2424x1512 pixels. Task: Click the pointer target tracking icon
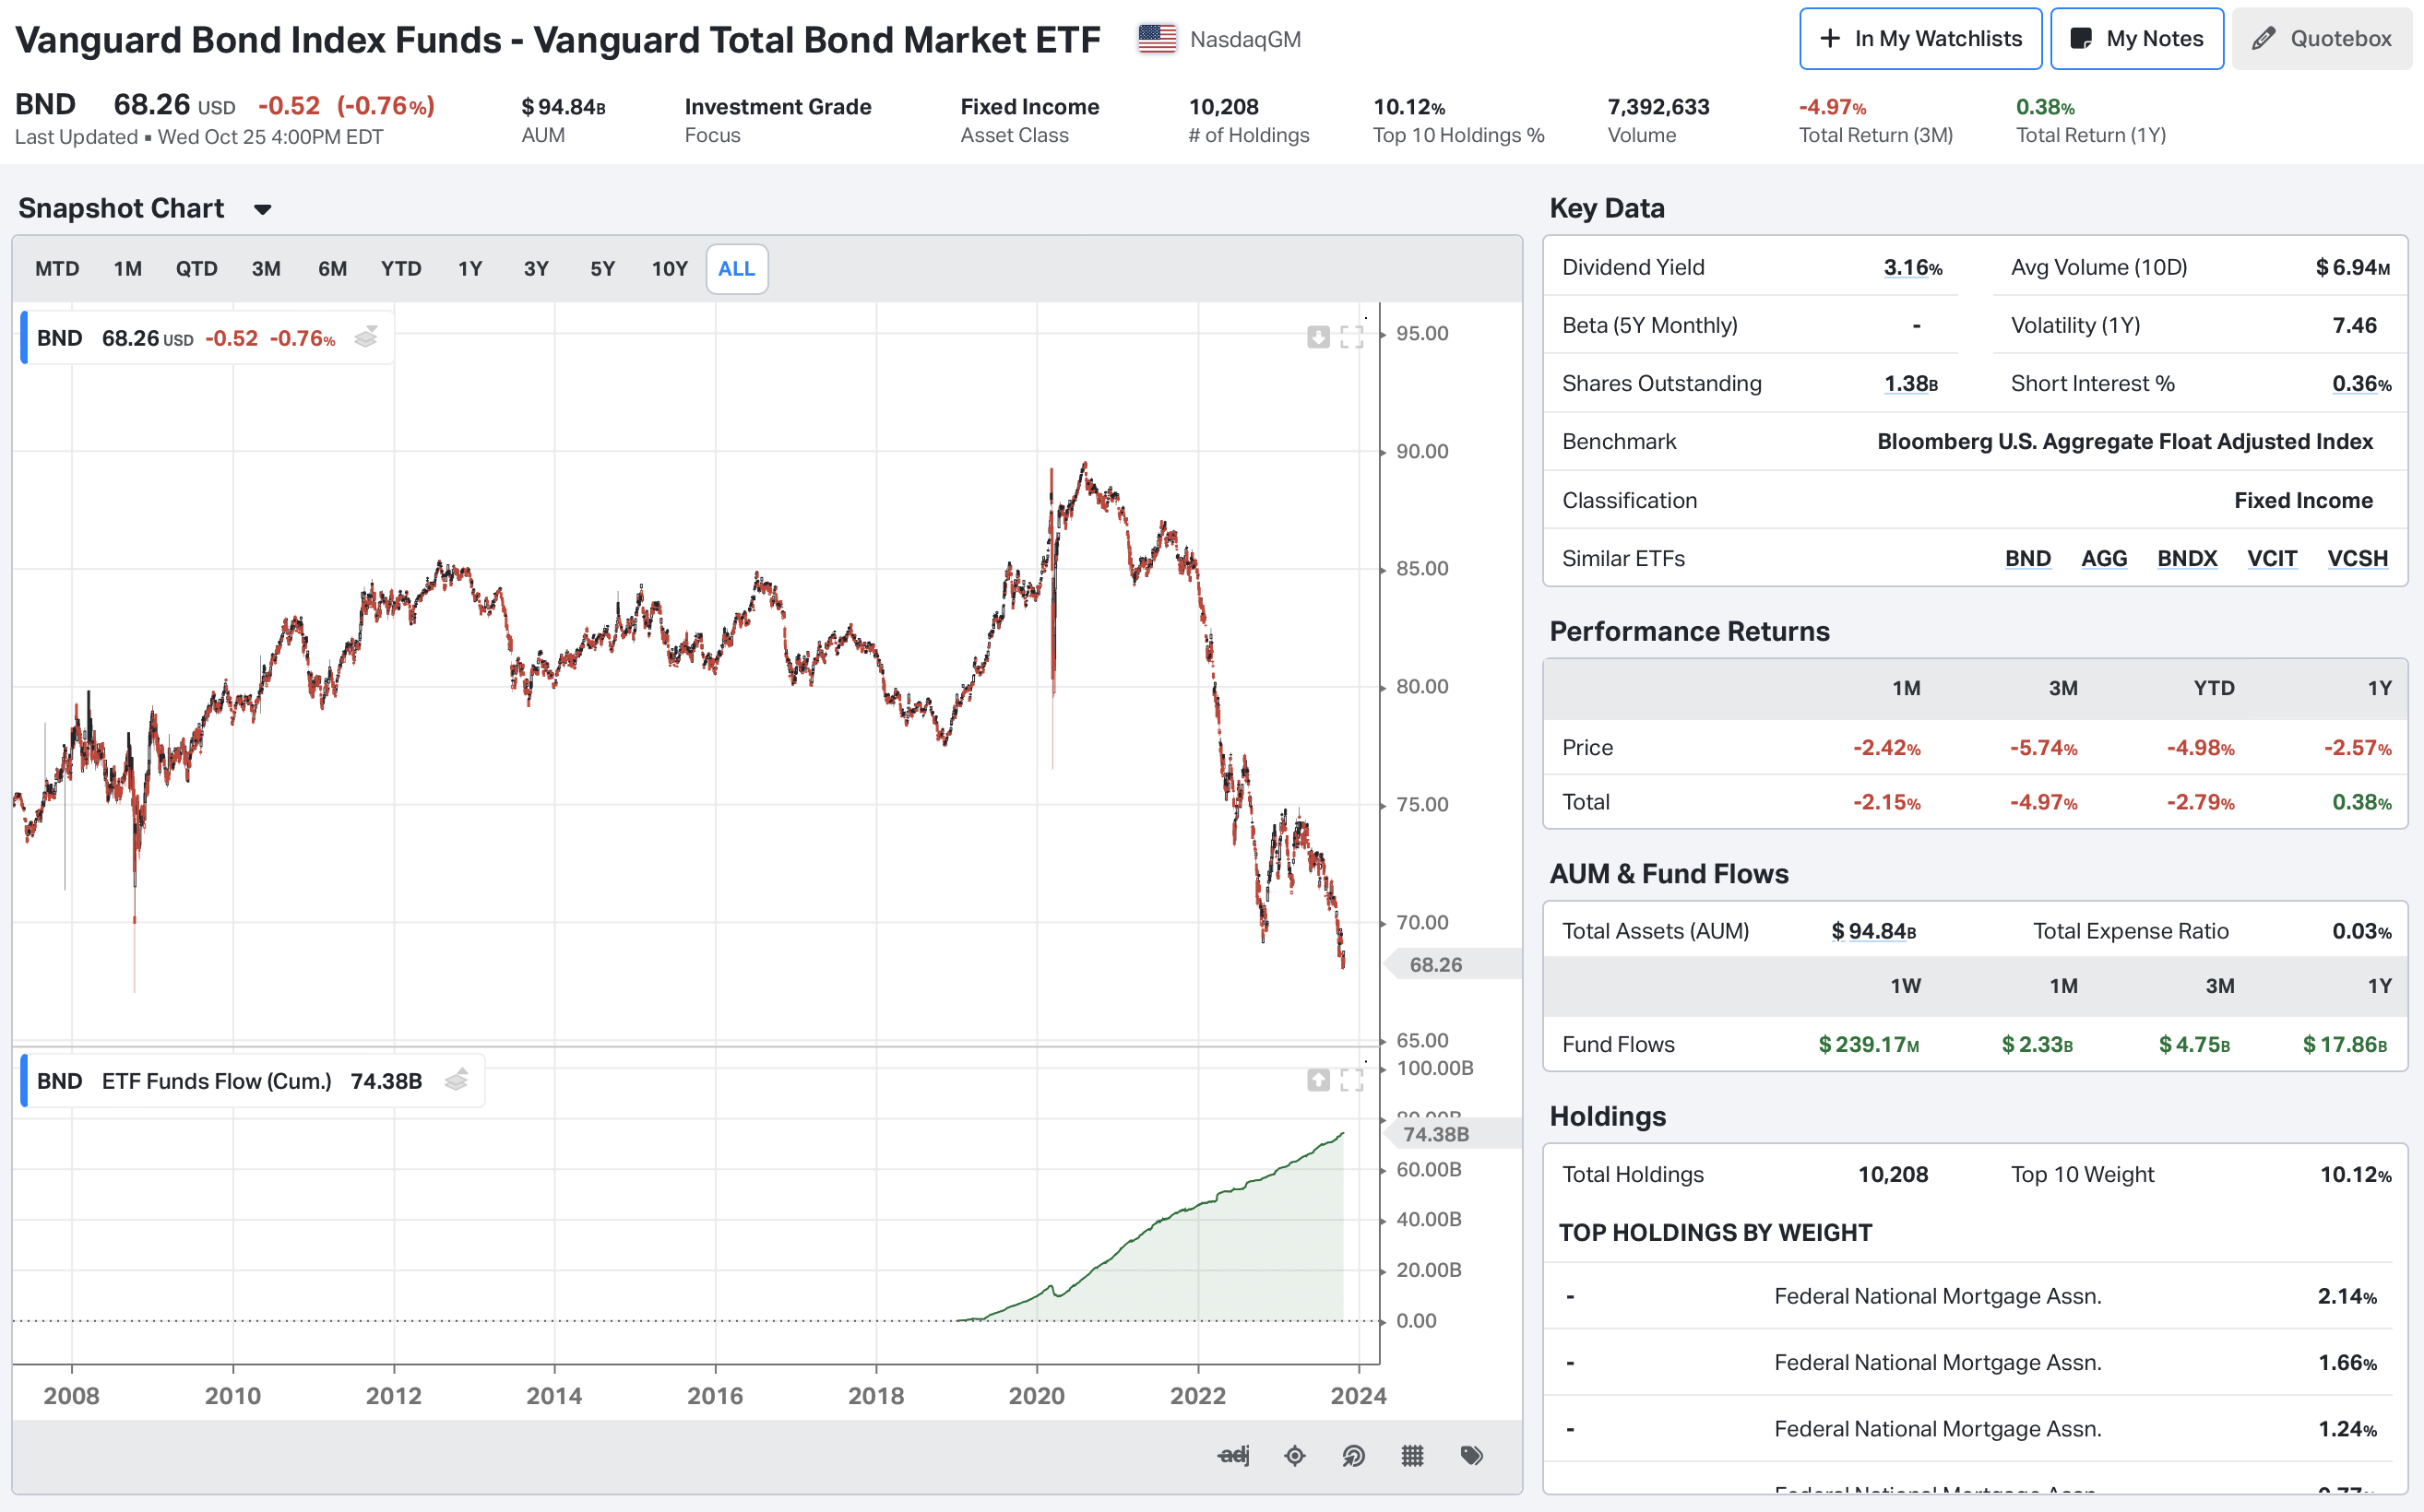[x=1353, y=1455]
